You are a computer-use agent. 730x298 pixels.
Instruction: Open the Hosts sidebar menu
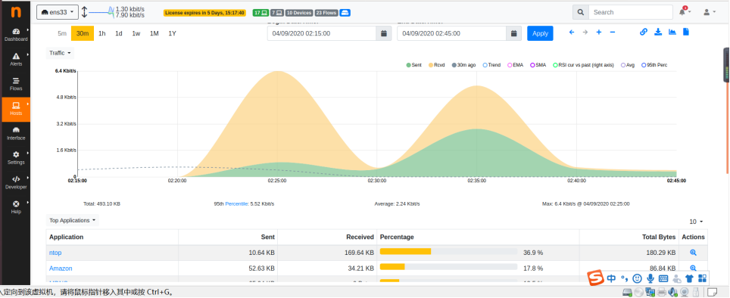[16, 109]
